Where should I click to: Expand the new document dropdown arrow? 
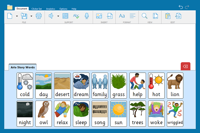tap(17, 16)
